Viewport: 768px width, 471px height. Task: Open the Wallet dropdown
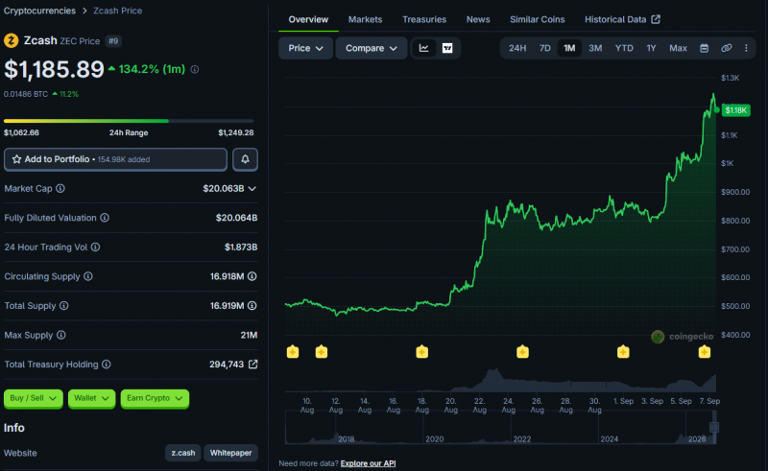click(x=91, y=398)
